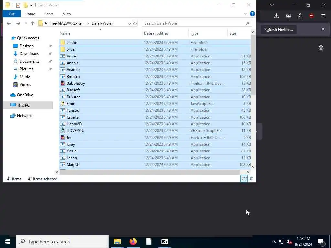Open Firefox downloads panel icon
331x248 pixels.
277,16
